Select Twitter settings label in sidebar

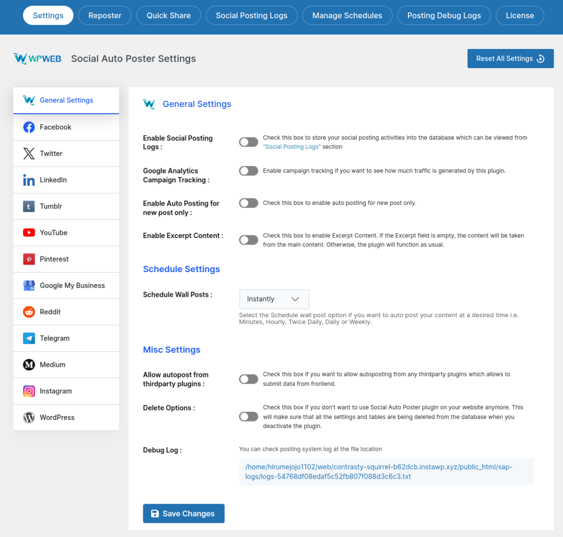[51, 154]
